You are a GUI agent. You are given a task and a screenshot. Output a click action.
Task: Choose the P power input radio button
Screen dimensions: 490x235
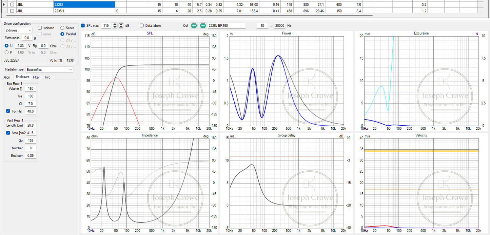click(7, 52)
